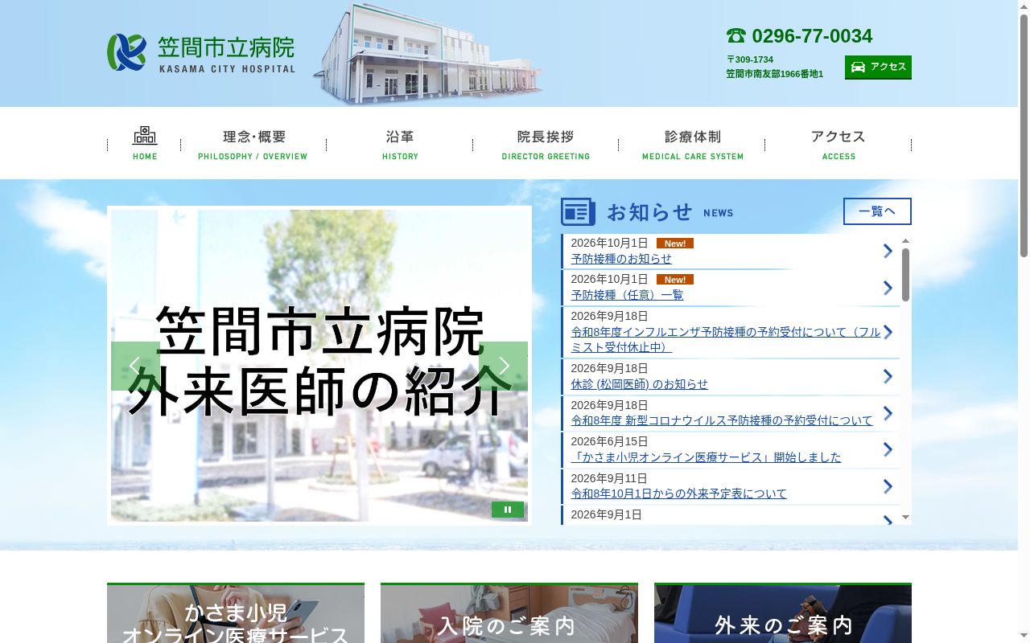The image size is (1030, 643).
Task: Show previous slide with left arrow
Action: click(x=134, y=366)
